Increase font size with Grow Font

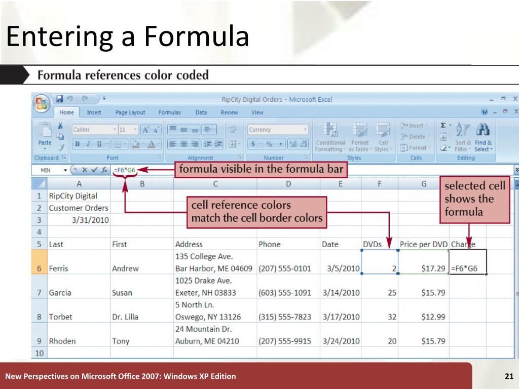click(145, 130)
